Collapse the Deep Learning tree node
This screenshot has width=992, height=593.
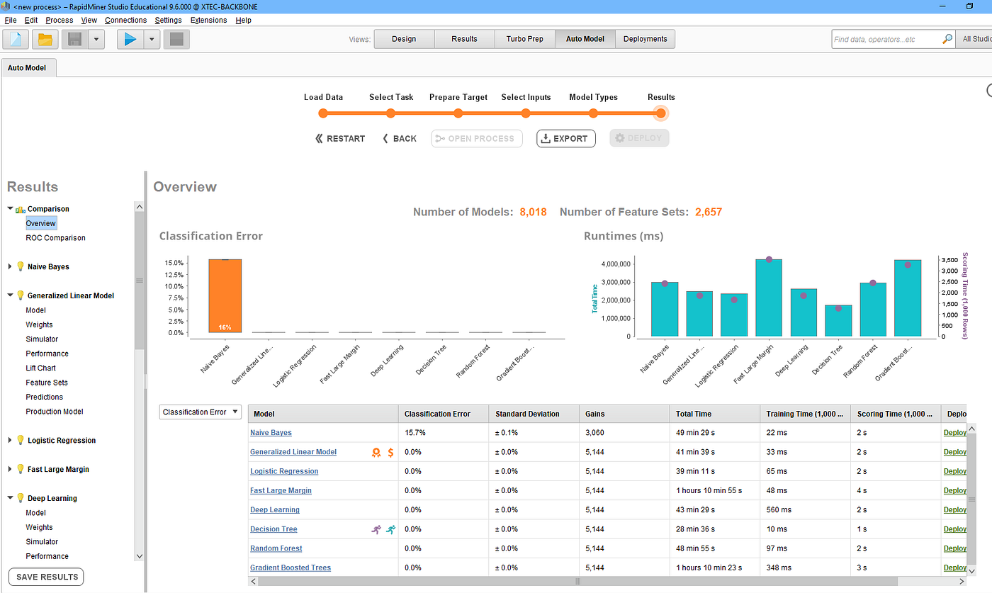pos(10,498)
